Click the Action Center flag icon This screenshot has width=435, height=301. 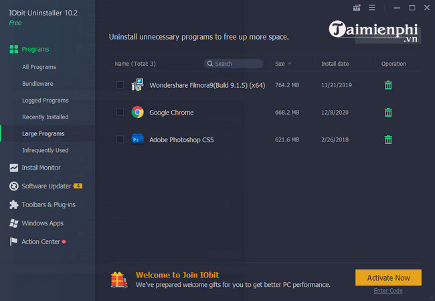point(13,241)
